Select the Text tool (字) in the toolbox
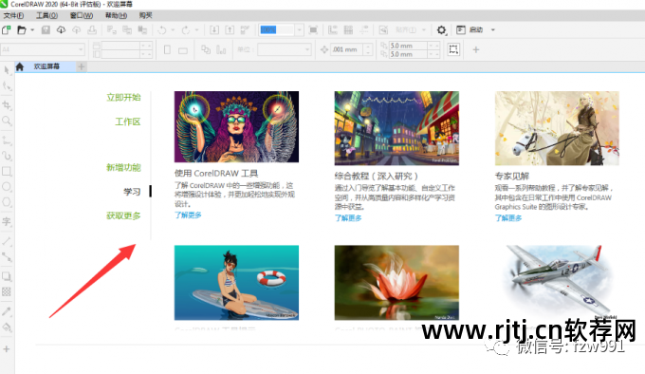Screen dimensions: 645x374 click(7, 221)
